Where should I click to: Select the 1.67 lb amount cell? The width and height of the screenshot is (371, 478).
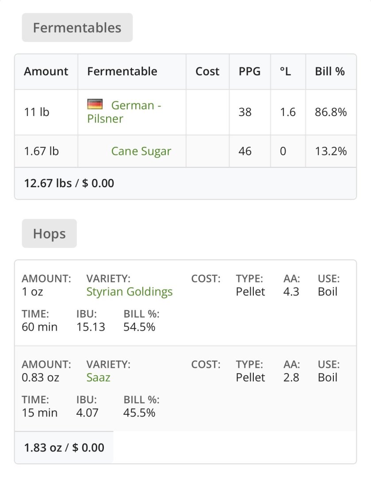41,151
